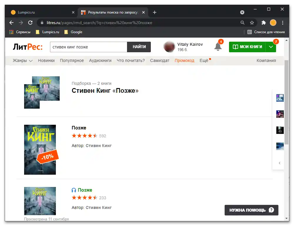Viewport: 294px width, 226px height.
Task: Open МОИ КНИГИ button
Action: (247, 47)
